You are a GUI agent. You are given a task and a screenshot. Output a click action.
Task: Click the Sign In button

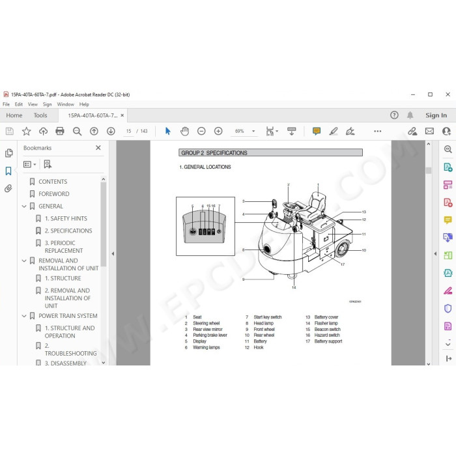click(436, 115)
